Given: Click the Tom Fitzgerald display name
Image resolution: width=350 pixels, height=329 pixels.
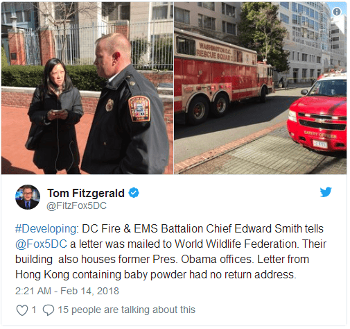Looking at the screenshot, I should coord(86,193).
